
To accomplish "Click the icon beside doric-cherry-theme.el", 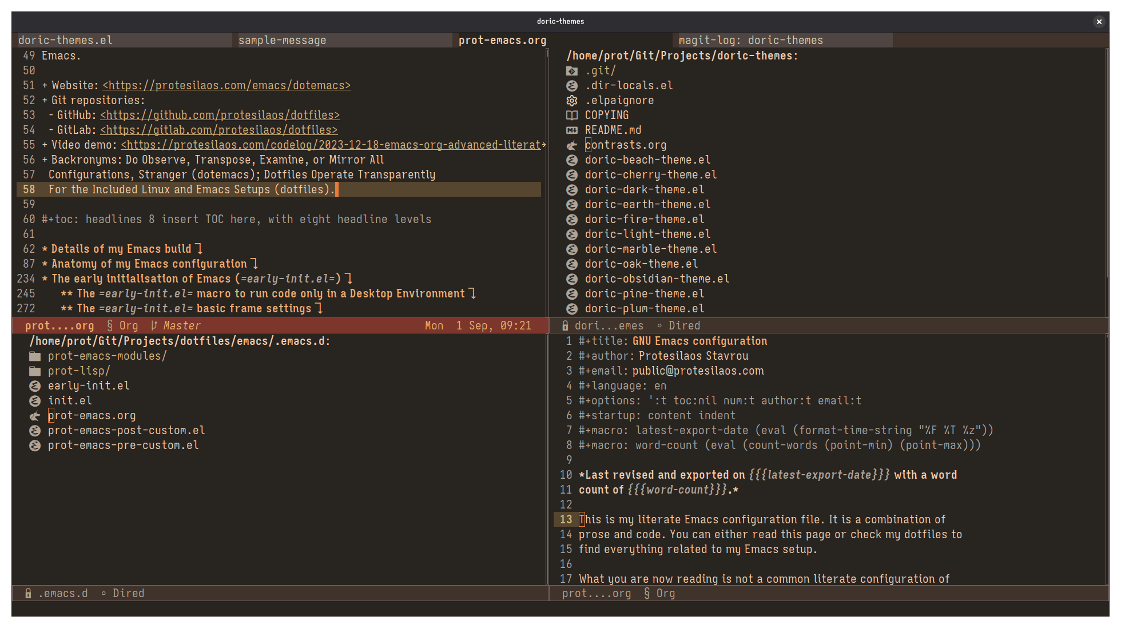I will pos(571,175).
